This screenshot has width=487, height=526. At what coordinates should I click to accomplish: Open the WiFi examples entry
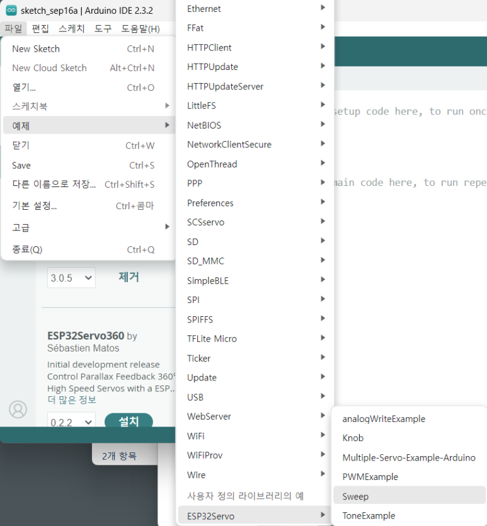pos(255,436)
